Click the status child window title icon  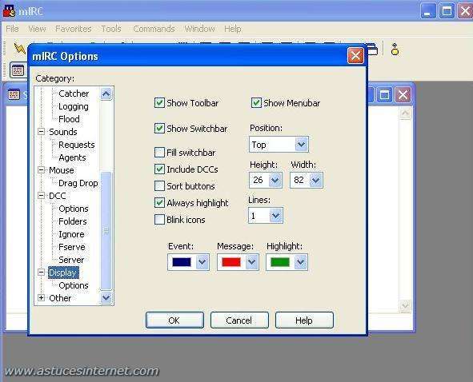14,94
